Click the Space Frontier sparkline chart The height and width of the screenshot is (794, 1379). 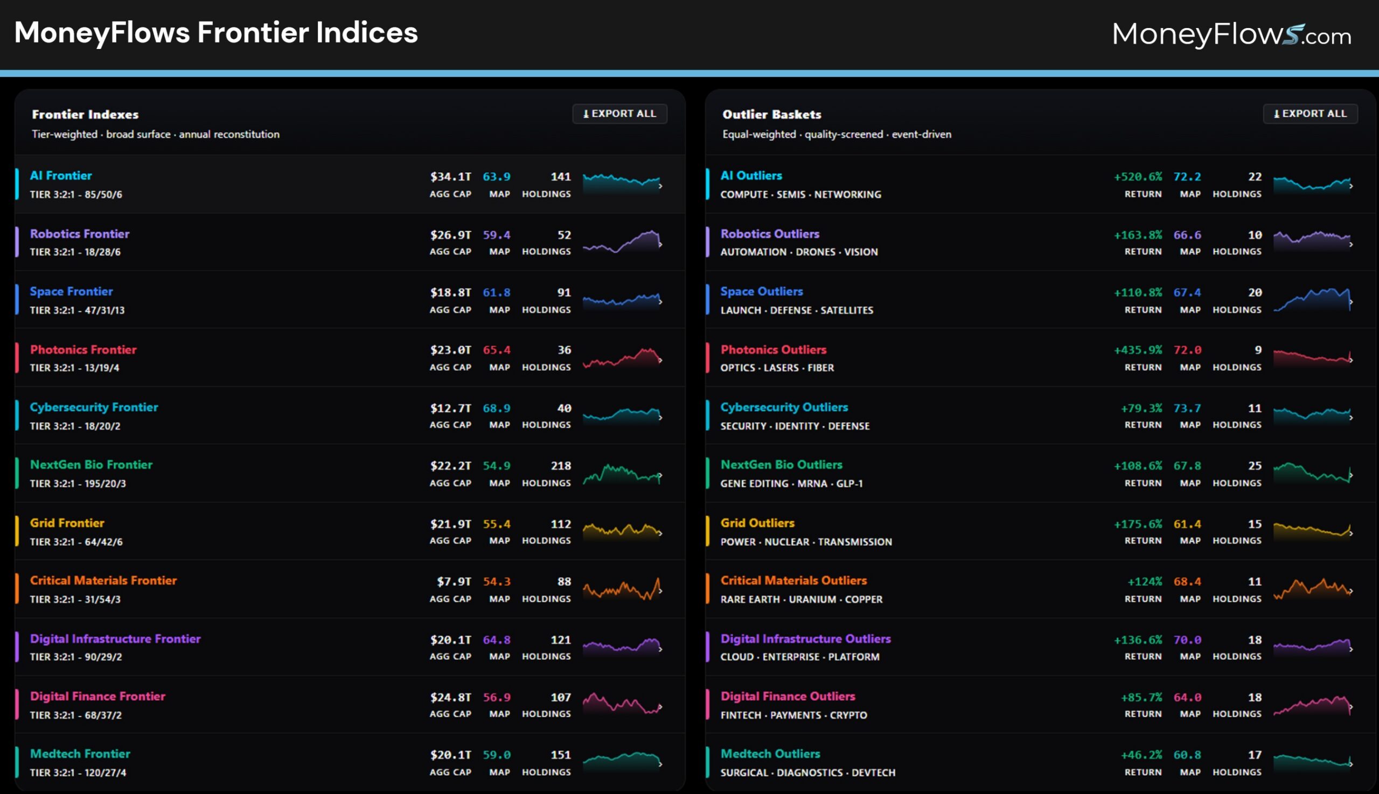(x=622, y=300)
